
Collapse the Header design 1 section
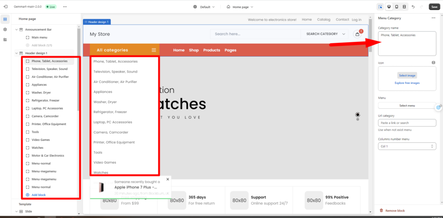pyautogui.click(x=16, y=53)
